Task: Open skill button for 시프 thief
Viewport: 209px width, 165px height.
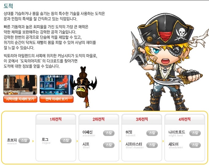Action: (109, 145)
